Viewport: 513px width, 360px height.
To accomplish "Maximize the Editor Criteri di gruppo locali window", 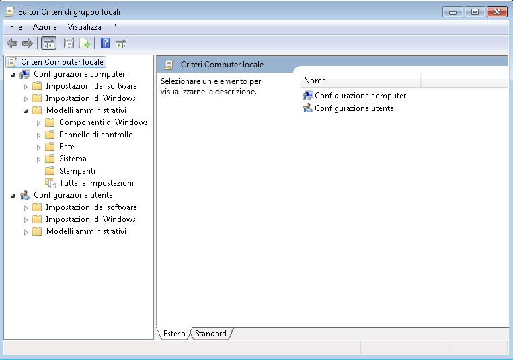I will 475,12.
